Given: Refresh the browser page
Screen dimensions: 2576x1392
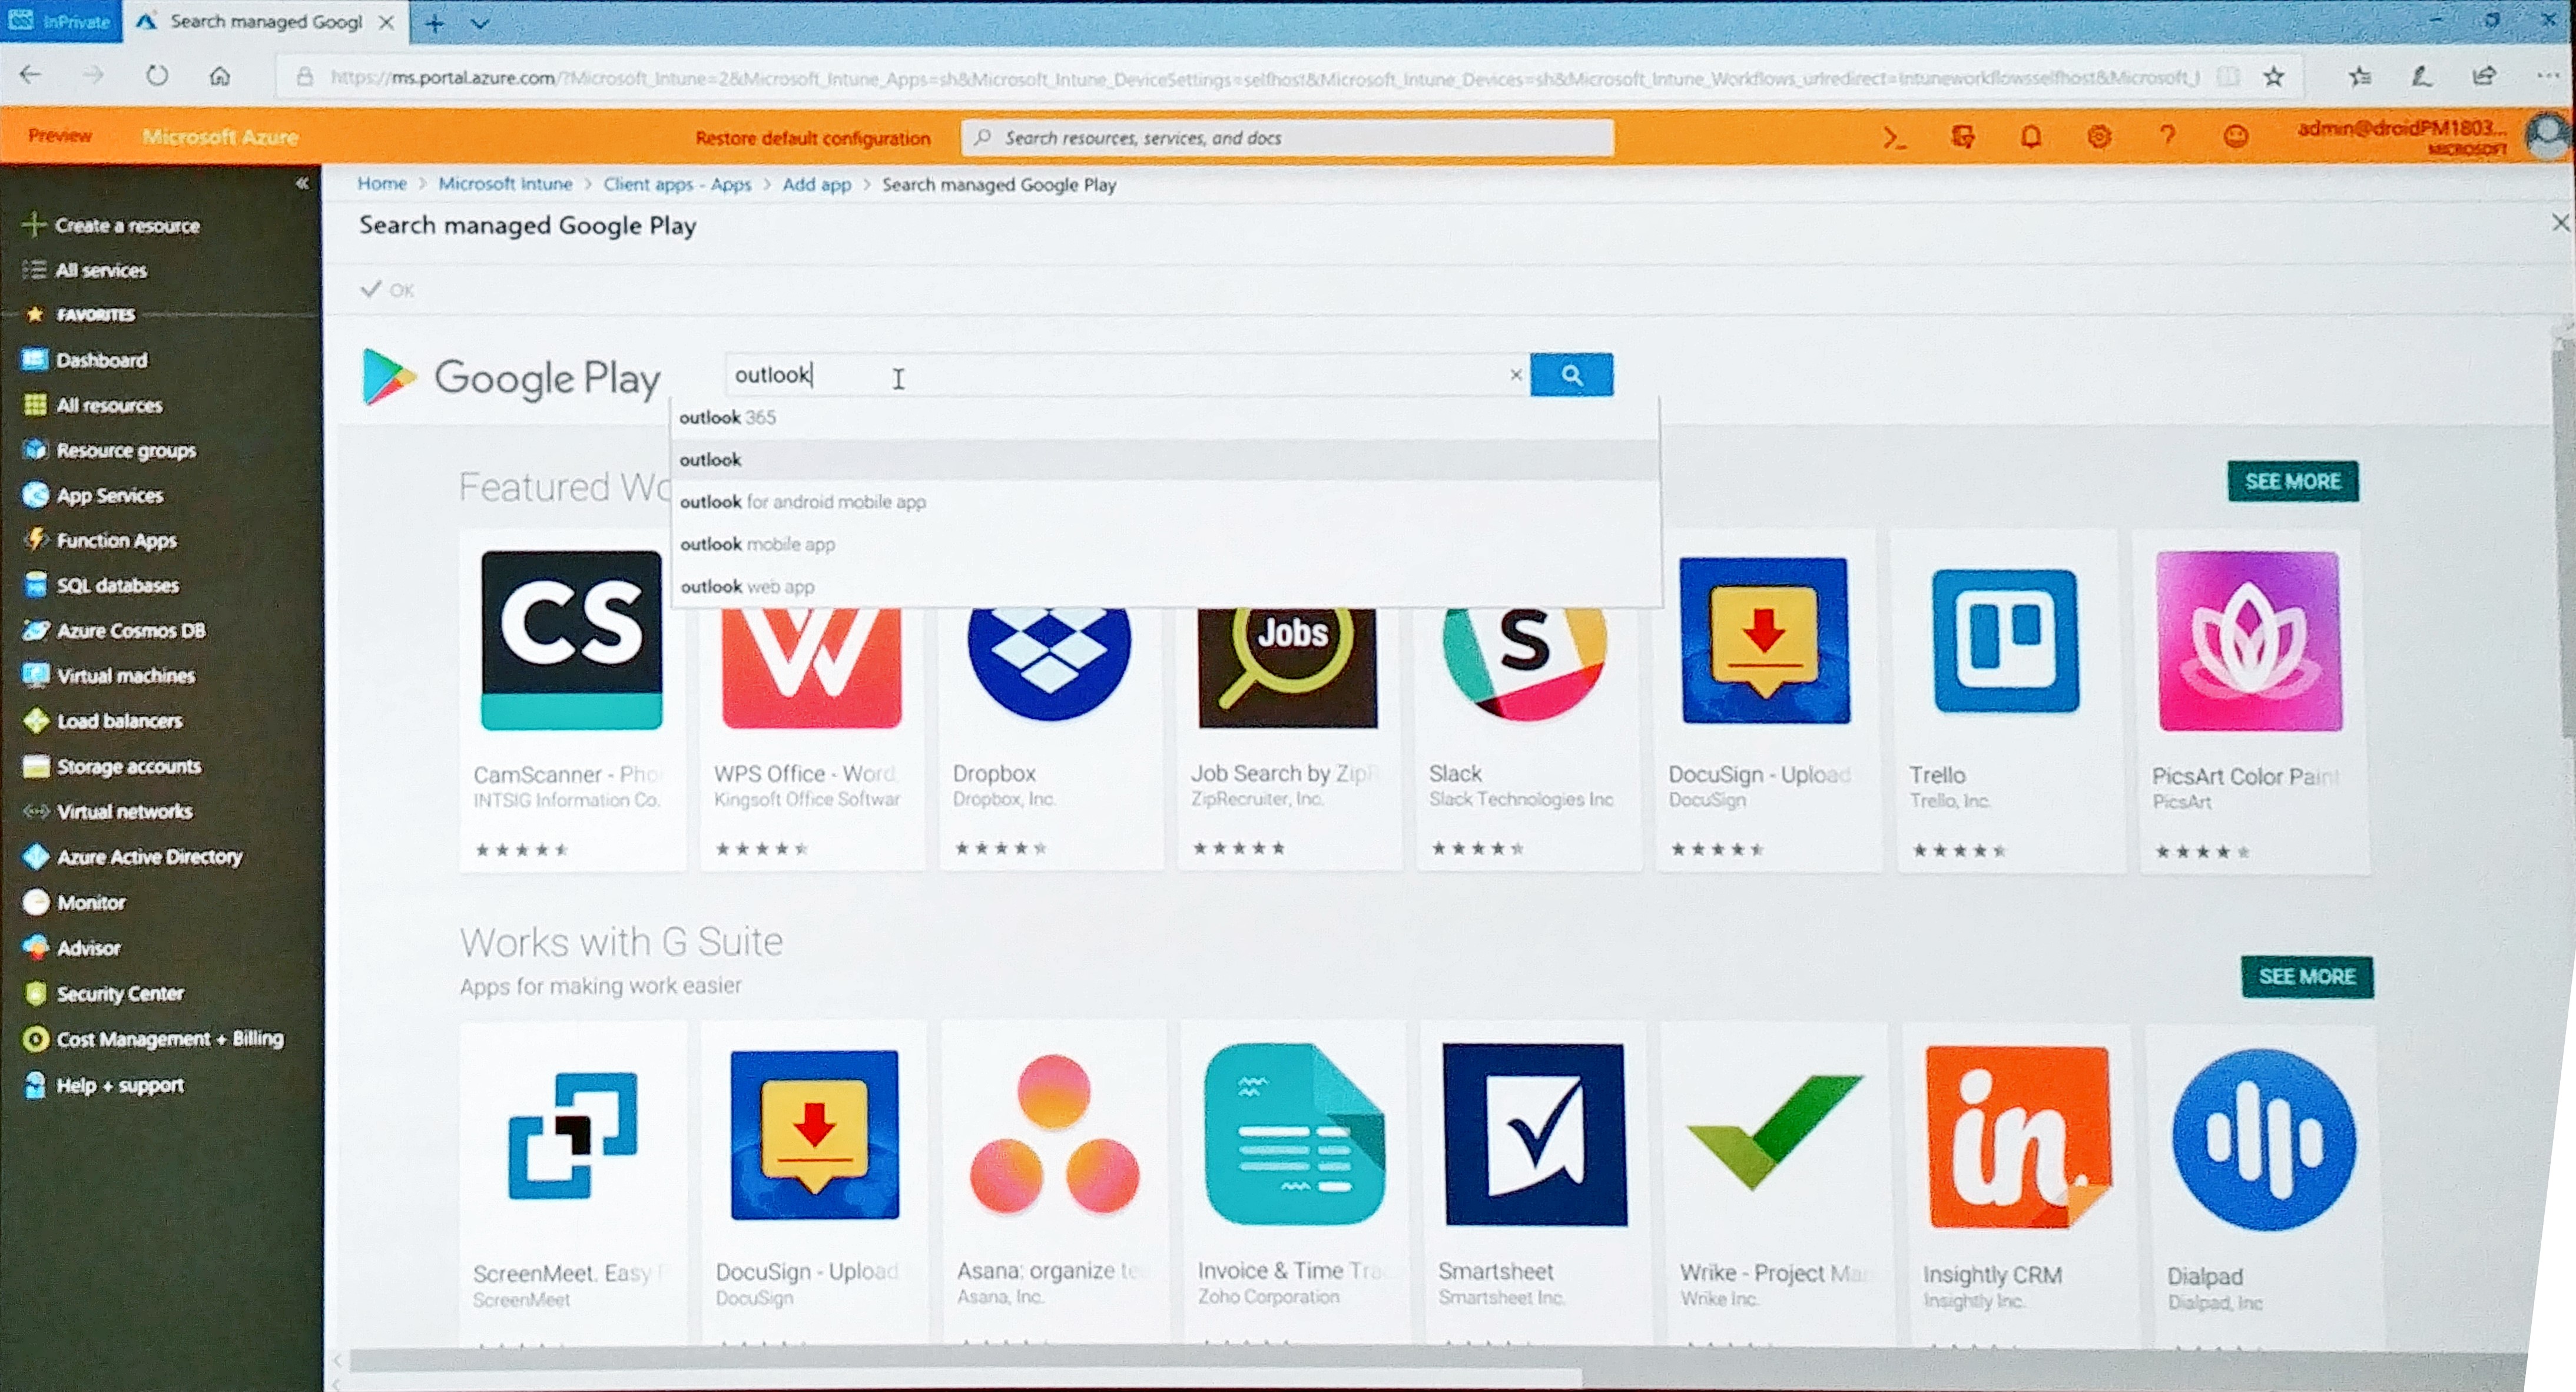Looking at the screenshot, I should [x=157, y=75].
